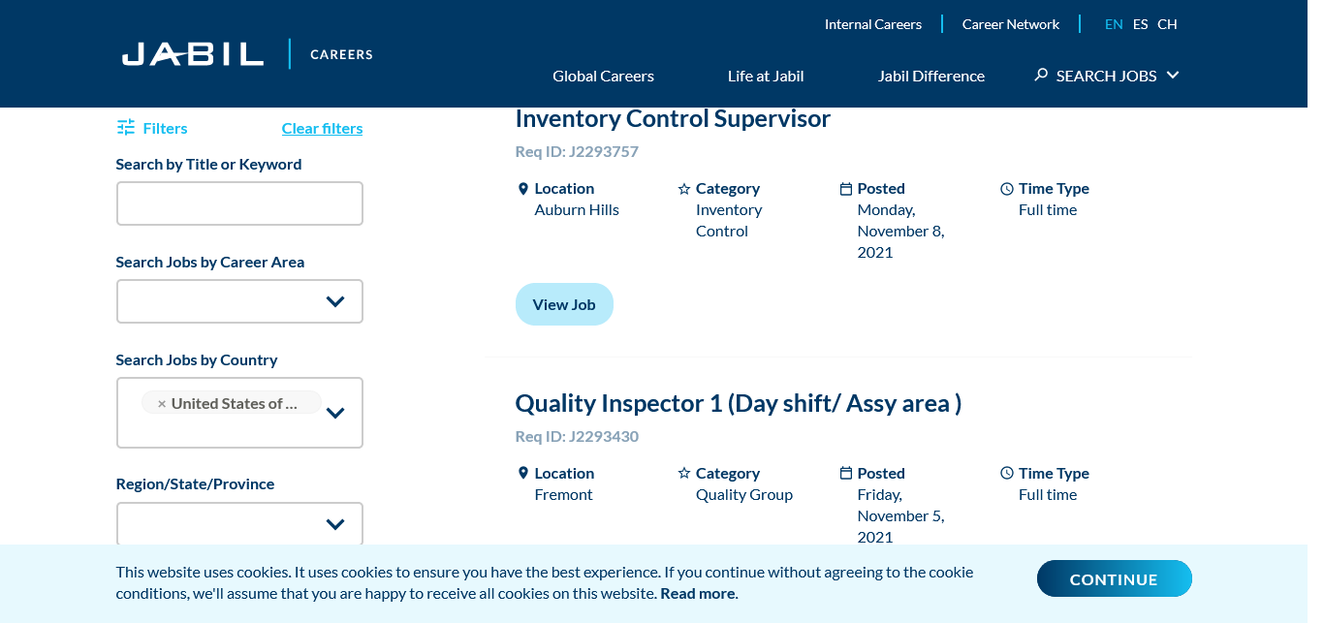
Task: Click the search magnifier icon in navigation
Action: pos(1041,76)
